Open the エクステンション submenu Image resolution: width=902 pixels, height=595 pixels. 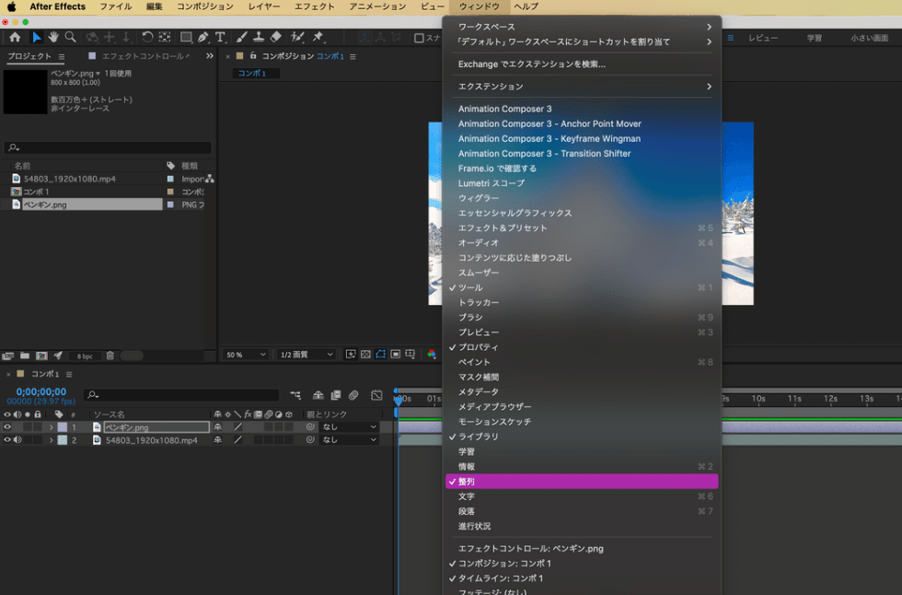point(582,87)
